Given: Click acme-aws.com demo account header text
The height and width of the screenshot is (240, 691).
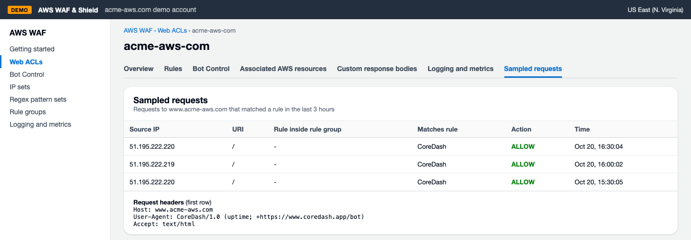Looking at the screenshot, I should [x=151, y=10].
